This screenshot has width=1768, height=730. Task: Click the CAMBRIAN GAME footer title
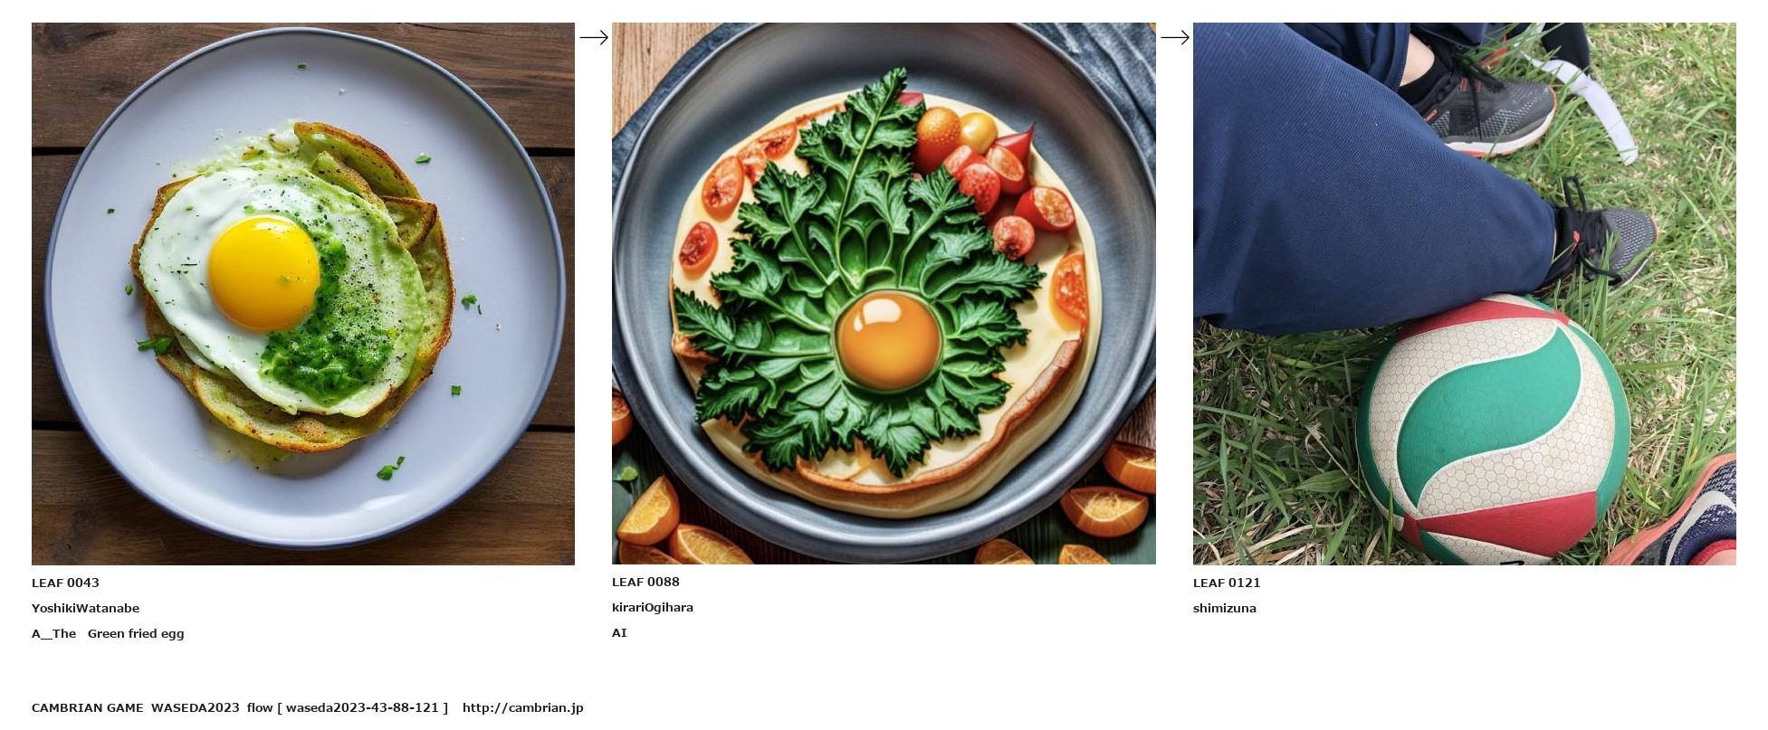click(87, 707)
